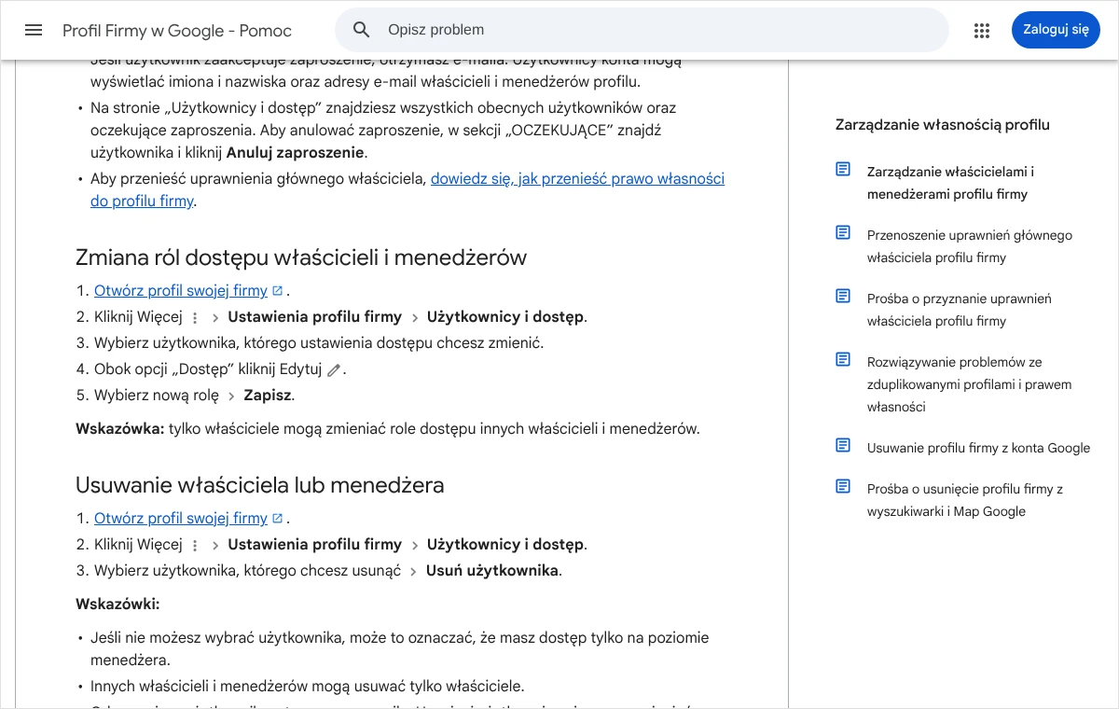The height and width of the screenshot is (709, 1119).
Task: Open Prośba o usunięcie profilu firmy z wyszukiwarki
Action: click(x=965, y=500)
